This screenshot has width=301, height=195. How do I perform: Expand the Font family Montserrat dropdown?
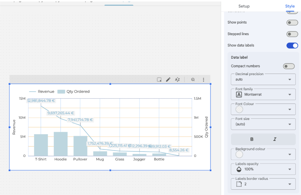263,95
